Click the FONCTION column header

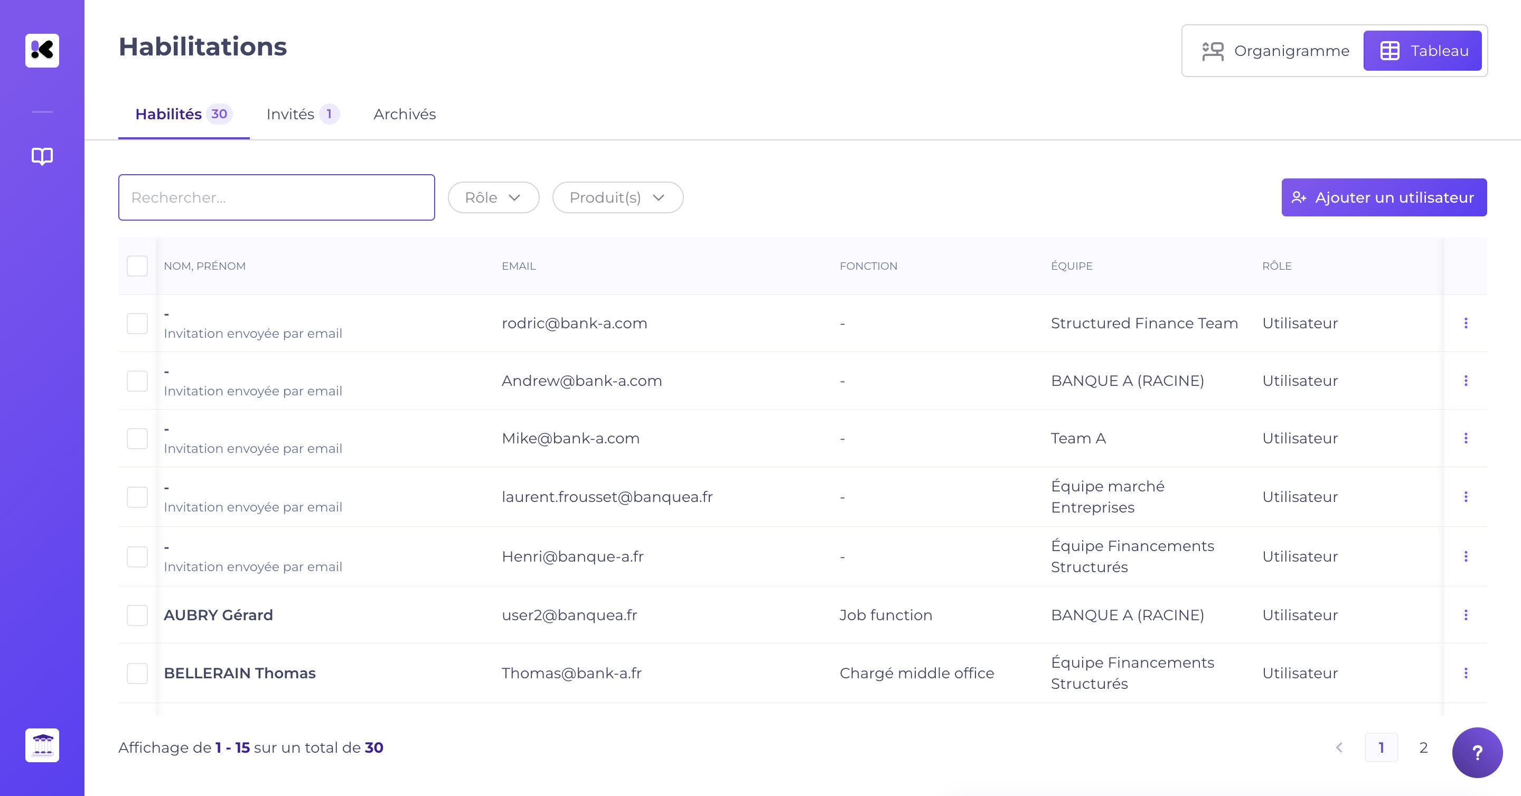tap(868, 266)
